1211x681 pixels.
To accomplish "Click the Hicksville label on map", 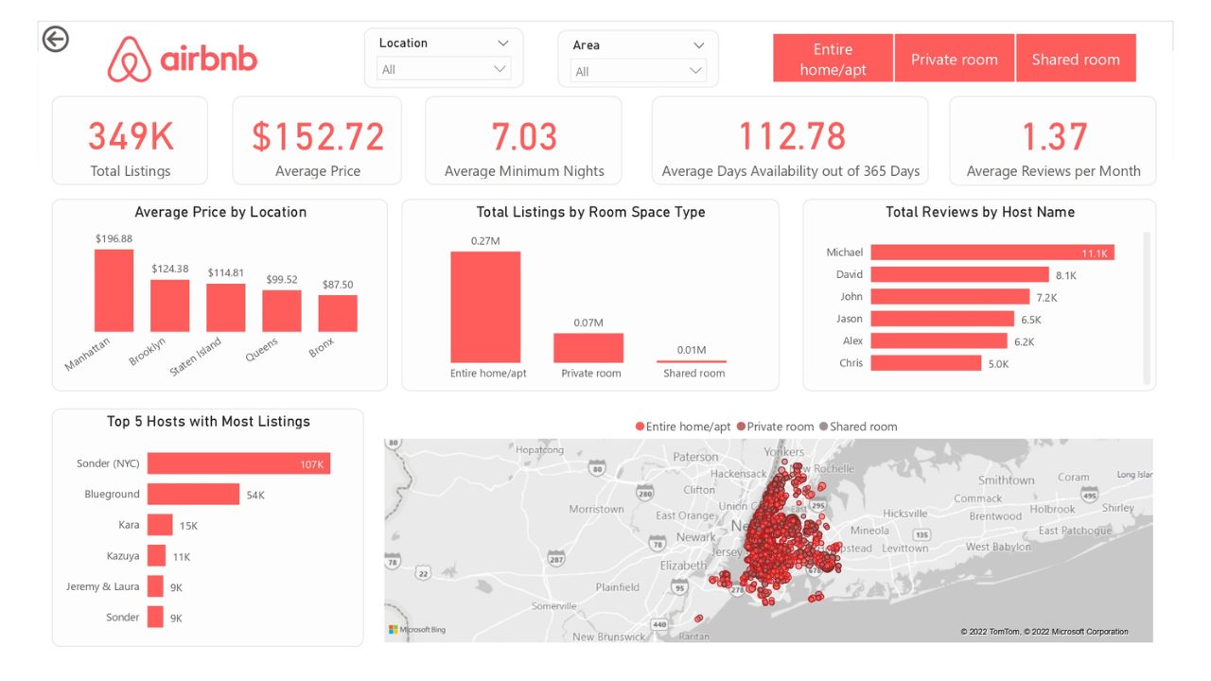I will pos(905,514).
